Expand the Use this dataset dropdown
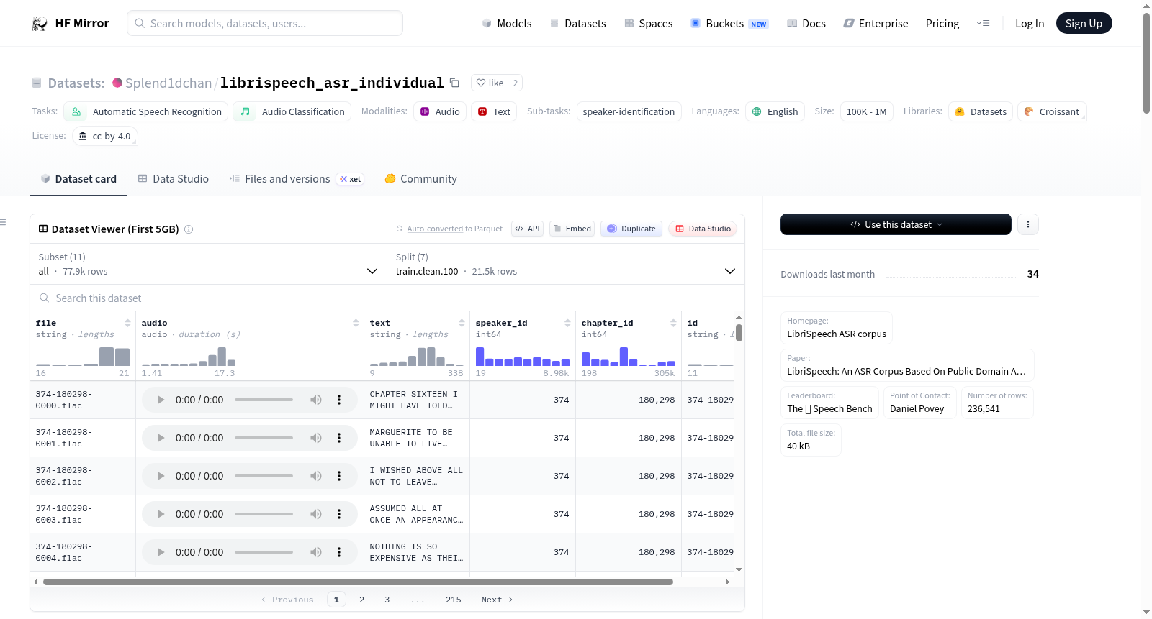 tap(896, 224)
